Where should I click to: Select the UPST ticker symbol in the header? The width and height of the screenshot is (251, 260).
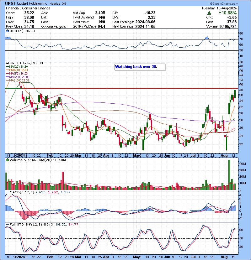11,3
